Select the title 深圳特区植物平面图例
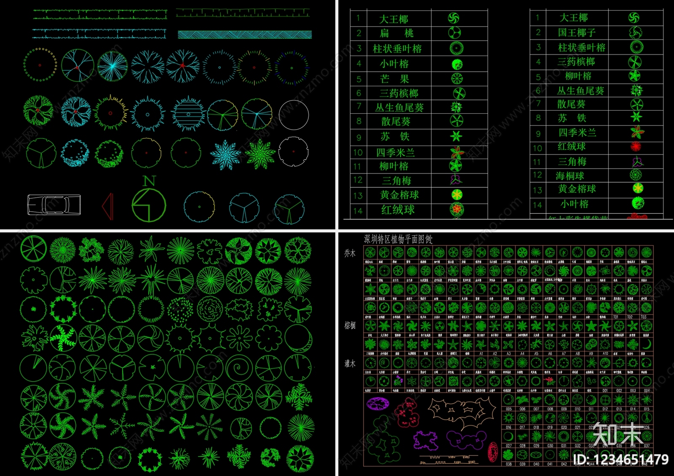Viewport: 674px width, 476px height. click(x=398, y=239)
